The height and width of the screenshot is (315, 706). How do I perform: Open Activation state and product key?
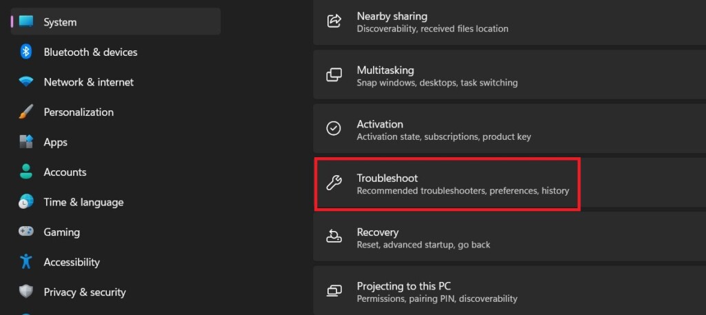pos(443,130)
